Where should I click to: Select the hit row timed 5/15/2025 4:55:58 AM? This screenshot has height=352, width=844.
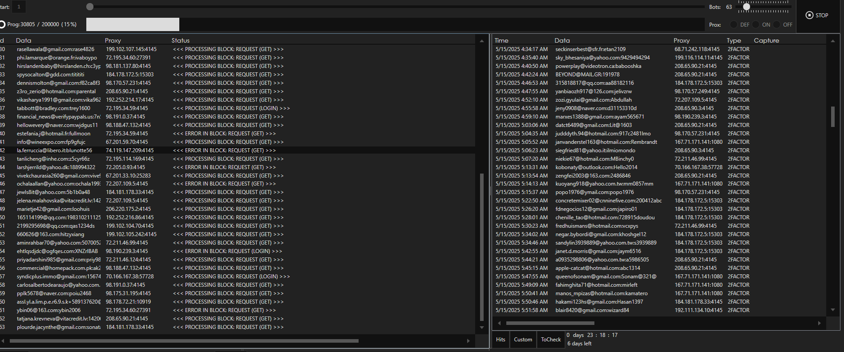pos(659,108)
